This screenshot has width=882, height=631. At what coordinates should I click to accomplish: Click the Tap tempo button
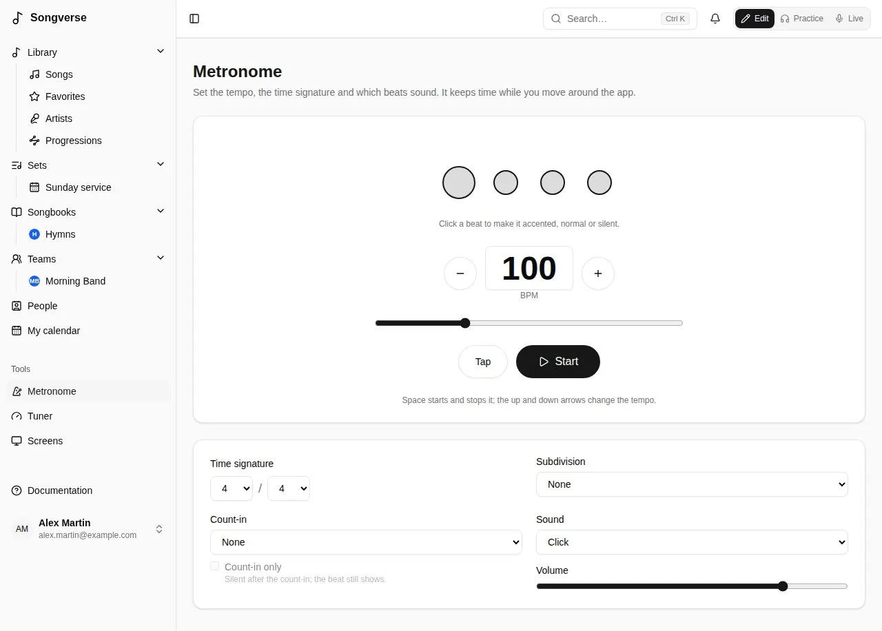[x=483, y=362]
